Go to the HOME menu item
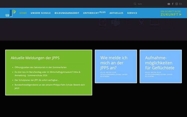Screen dimensions: 187x117 23,13
